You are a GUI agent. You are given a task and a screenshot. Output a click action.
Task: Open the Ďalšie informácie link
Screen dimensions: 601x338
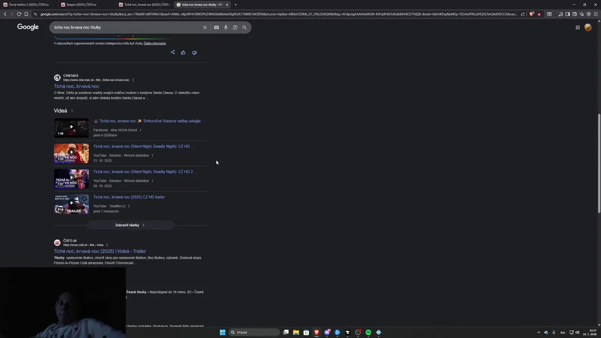pyautogui.click(x=155, y=43)
